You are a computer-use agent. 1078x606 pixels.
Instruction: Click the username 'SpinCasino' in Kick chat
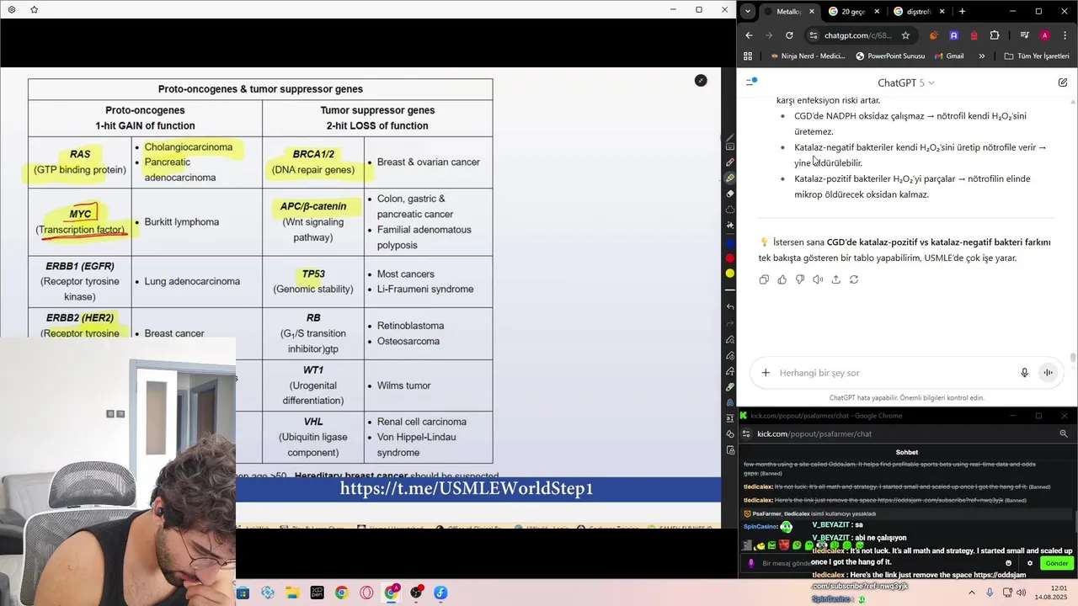click(x=760, y=526)
